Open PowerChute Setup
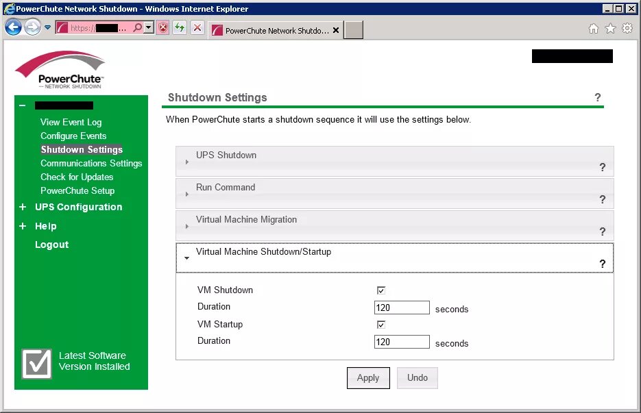The height and width of the screenshot is (413, 641). coord(77,191)
